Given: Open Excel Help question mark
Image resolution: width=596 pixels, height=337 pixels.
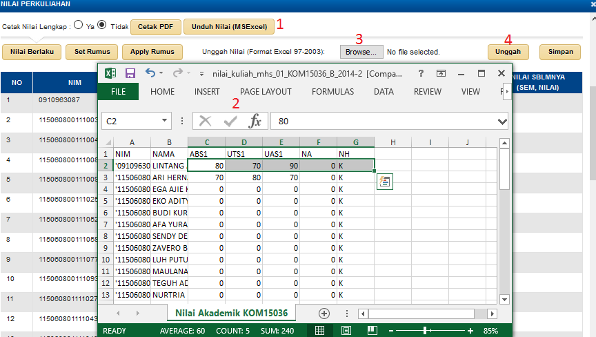Looking at the screenshot, I should tap(421, 73).
